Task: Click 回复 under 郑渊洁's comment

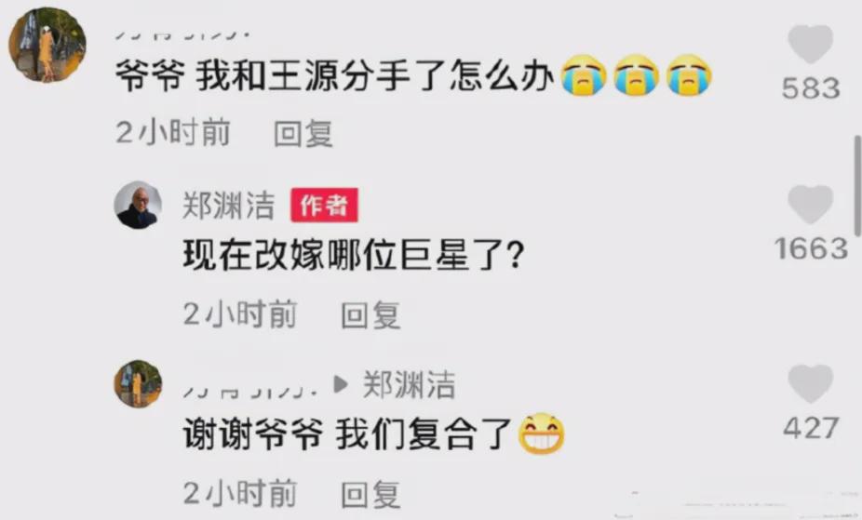Action: click(370, 314)
